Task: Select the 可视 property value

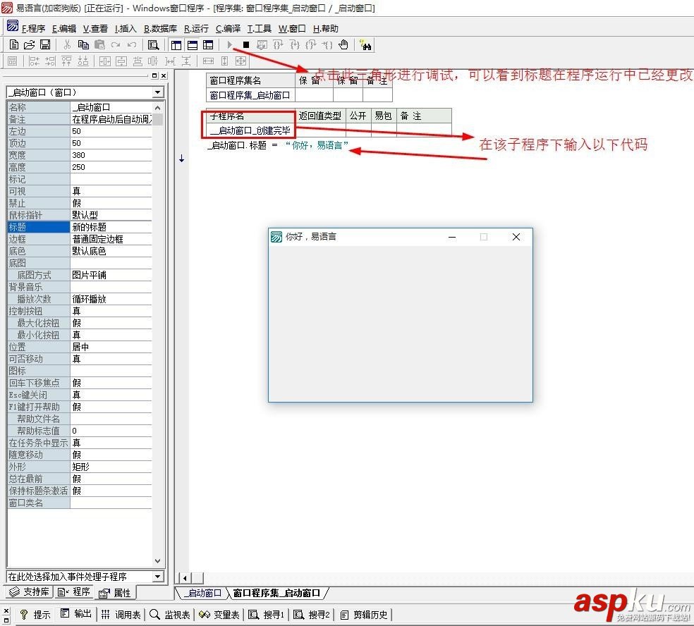Action: [x=111, y=191]
